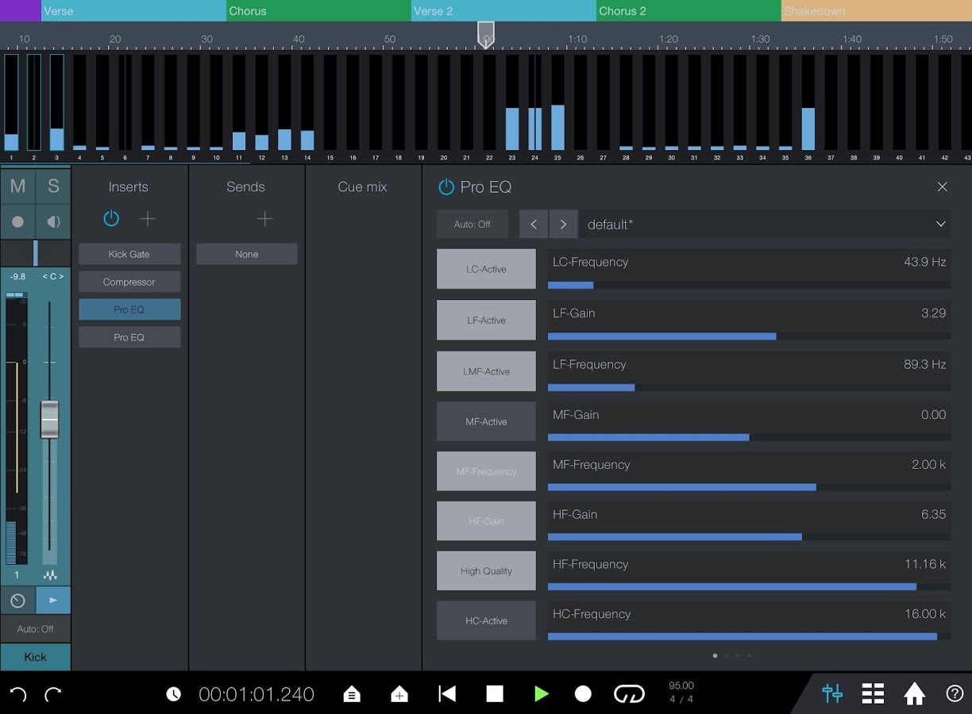Click the next preset chevron in Pro EQ
The width and height of the screenshot is (972, 714).
coord(563,224)
